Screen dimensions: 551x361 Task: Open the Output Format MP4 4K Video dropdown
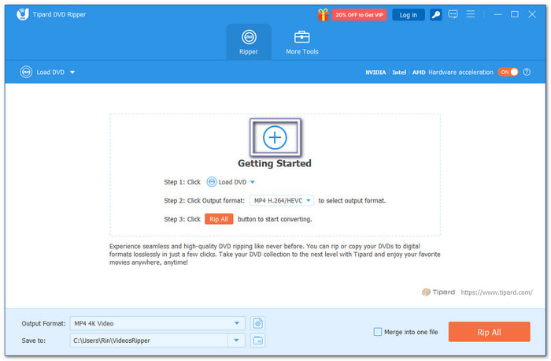157,323
